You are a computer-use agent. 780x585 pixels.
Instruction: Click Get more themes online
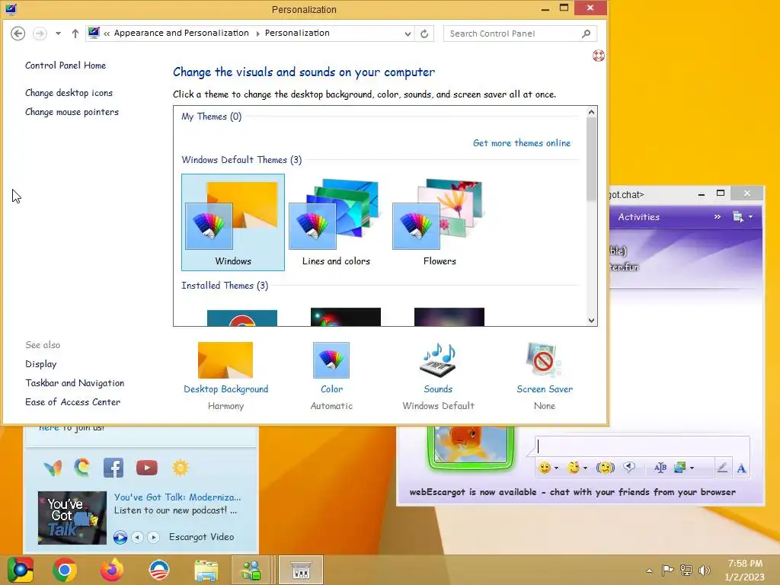(522, 143)
